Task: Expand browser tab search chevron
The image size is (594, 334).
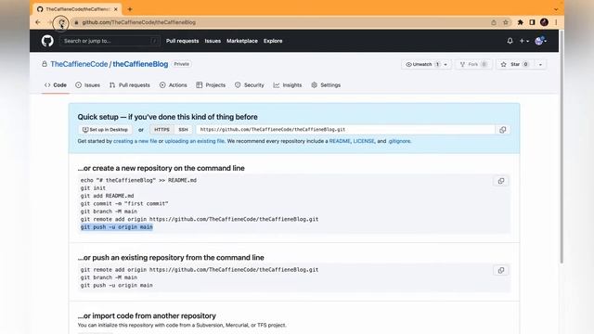Action: pos(556,9)
